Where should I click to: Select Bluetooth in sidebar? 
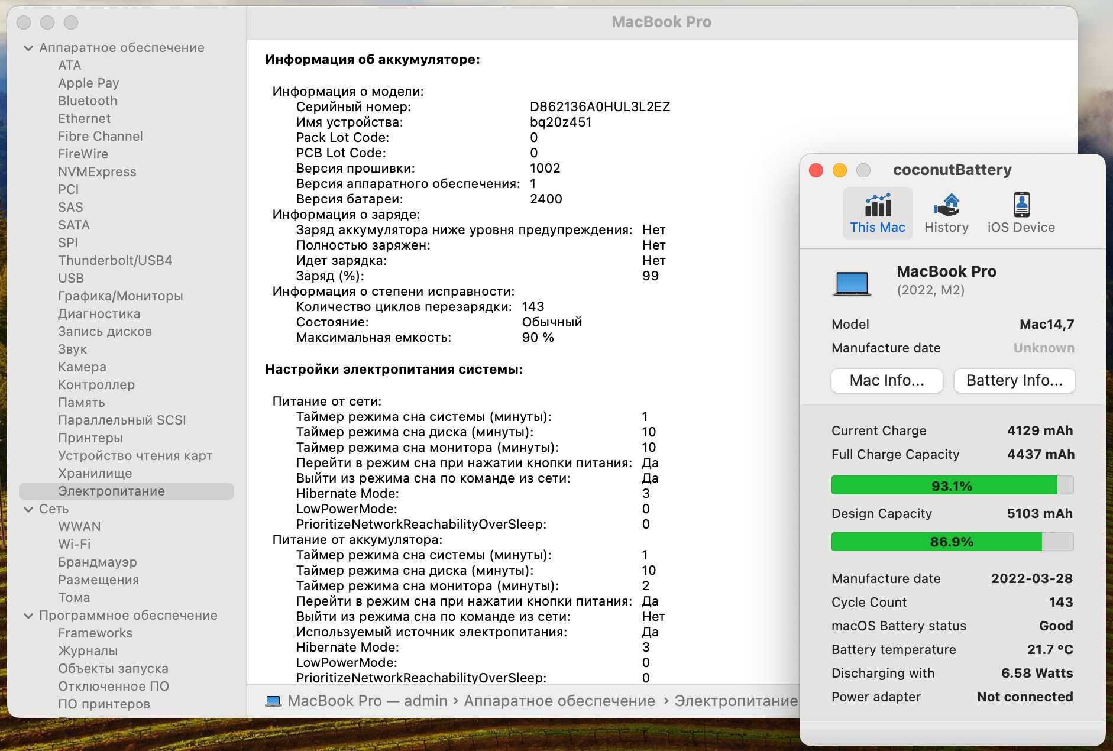[88, 101]
